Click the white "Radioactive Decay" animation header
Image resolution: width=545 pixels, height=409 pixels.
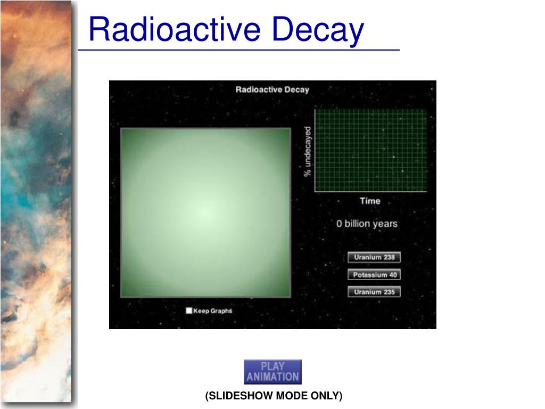pyautogui.click(x=272, y=89)
